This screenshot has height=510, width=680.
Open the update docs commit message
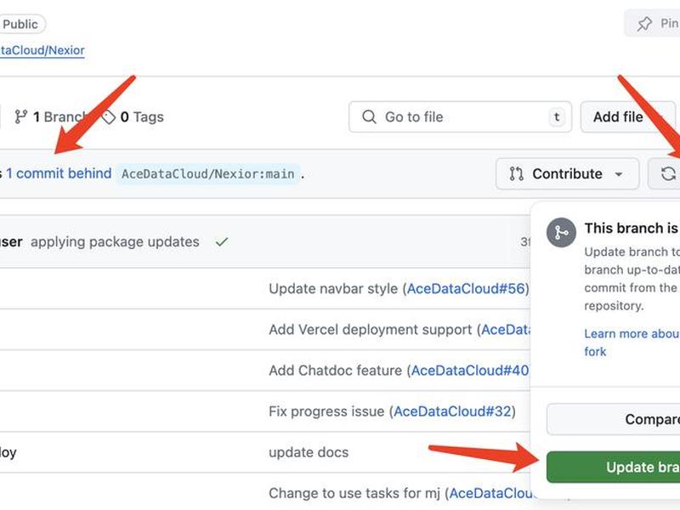[309, 452]
